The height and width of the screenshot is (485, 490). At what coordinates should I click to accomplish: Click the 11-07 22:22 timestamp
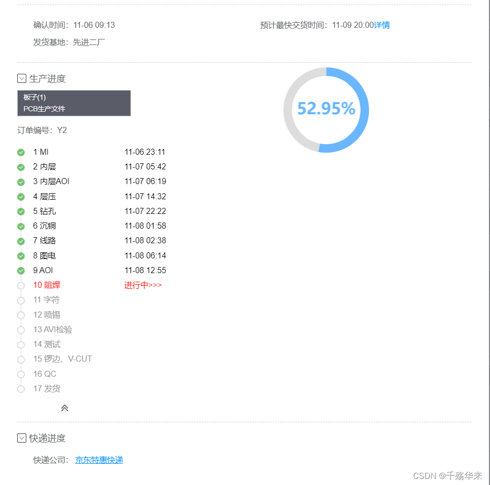tap(145, 211)
